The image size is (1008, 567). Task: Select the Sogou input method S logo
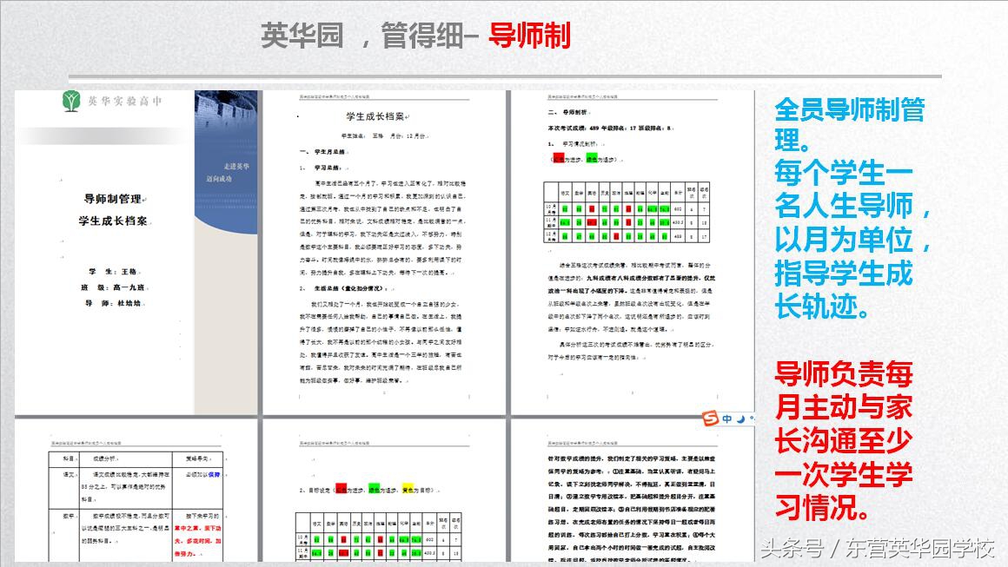(711, 417)
